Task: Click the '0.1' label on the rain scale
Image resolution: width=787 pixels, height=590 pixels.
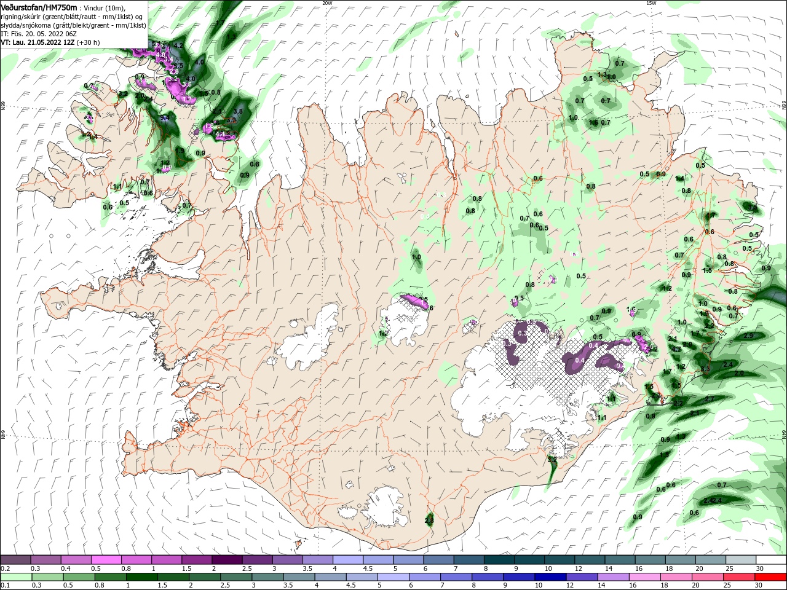Action: click(6, 586)
